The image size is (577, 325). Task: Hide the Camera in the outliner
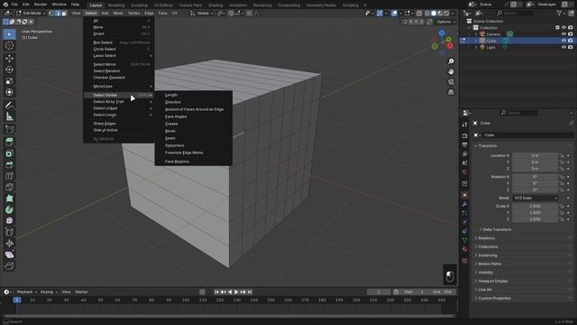tap(563, 34)
